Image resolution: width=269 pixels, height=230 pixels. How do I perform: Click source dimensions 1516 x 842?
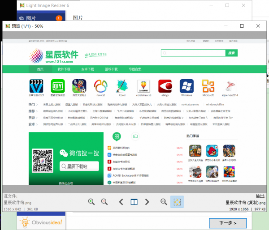(x=13, y=209)
